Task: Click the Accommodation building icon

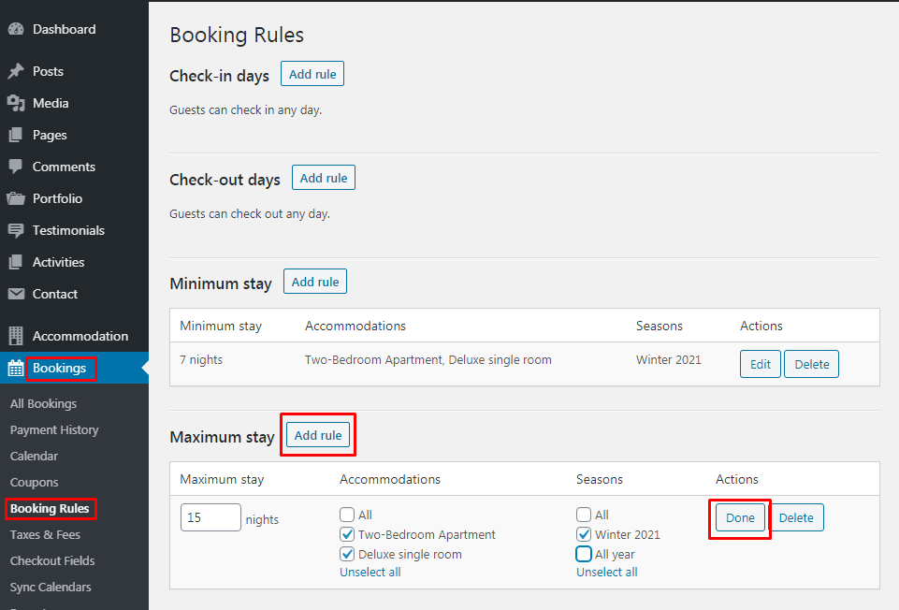Action: [16, 336]
